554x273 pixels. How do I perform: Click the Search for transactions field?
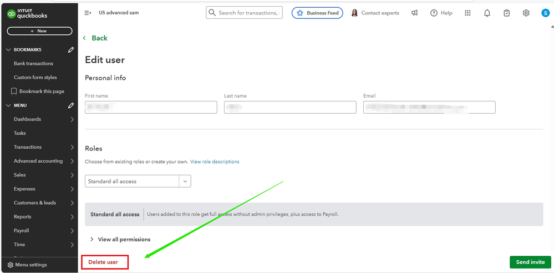pos(244,13)
